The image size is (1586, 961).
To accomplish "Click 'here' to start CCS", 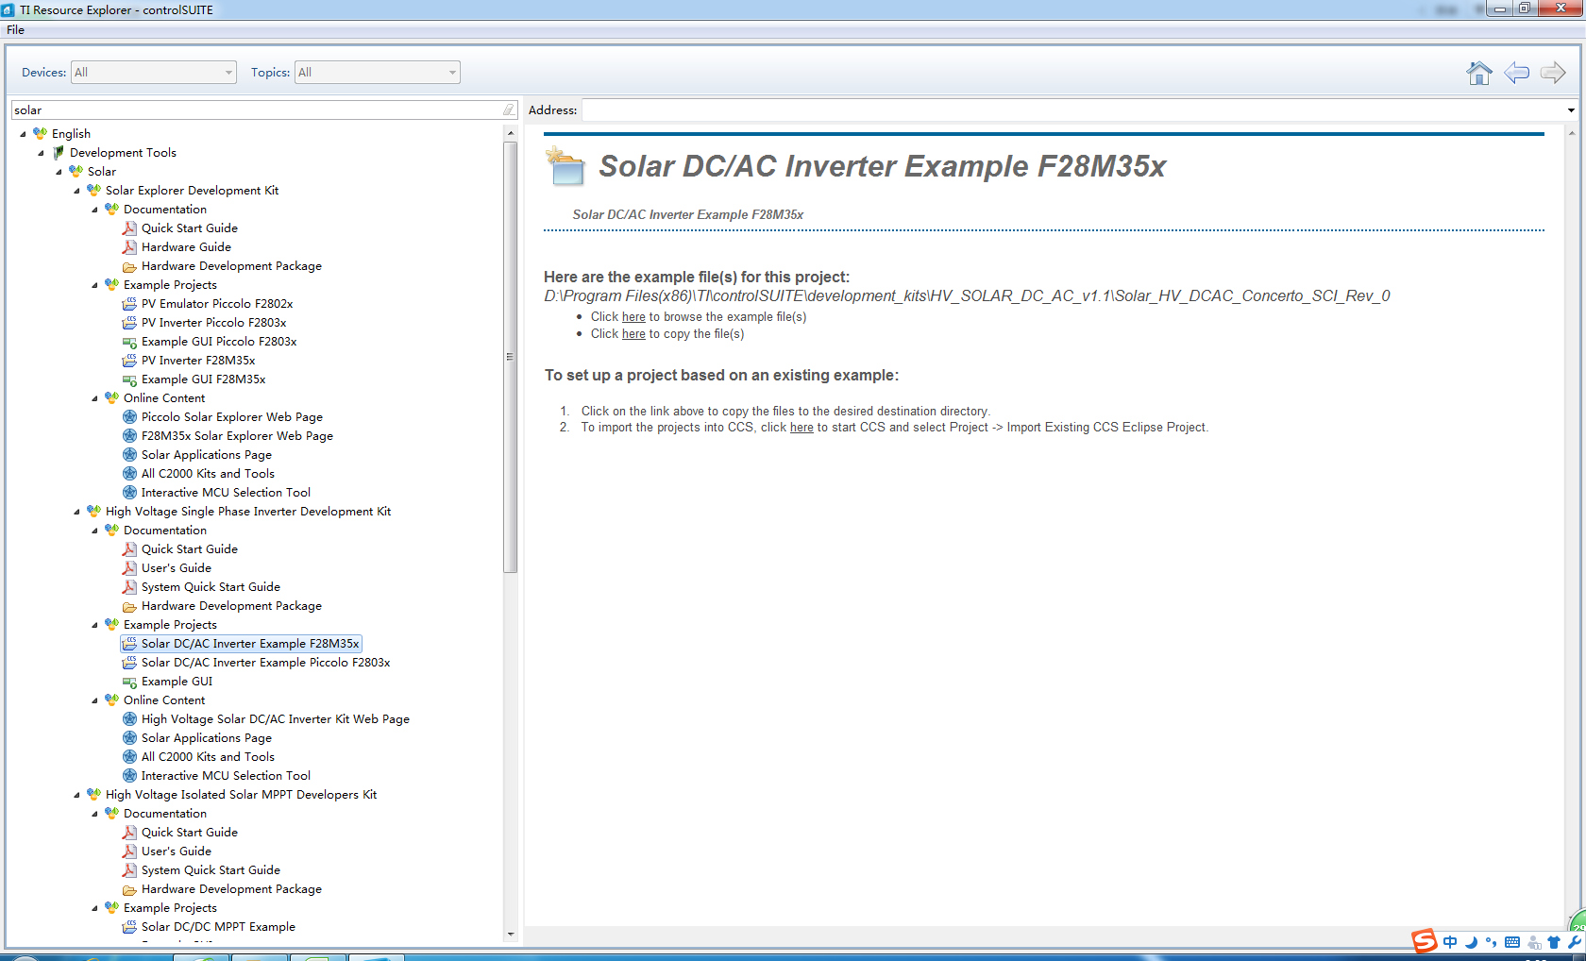I will pyautogui.click(x=801, y=428).
